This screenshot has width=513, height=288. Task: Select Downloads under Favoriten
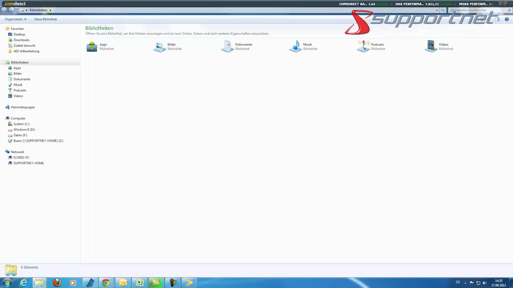point(22,40)
